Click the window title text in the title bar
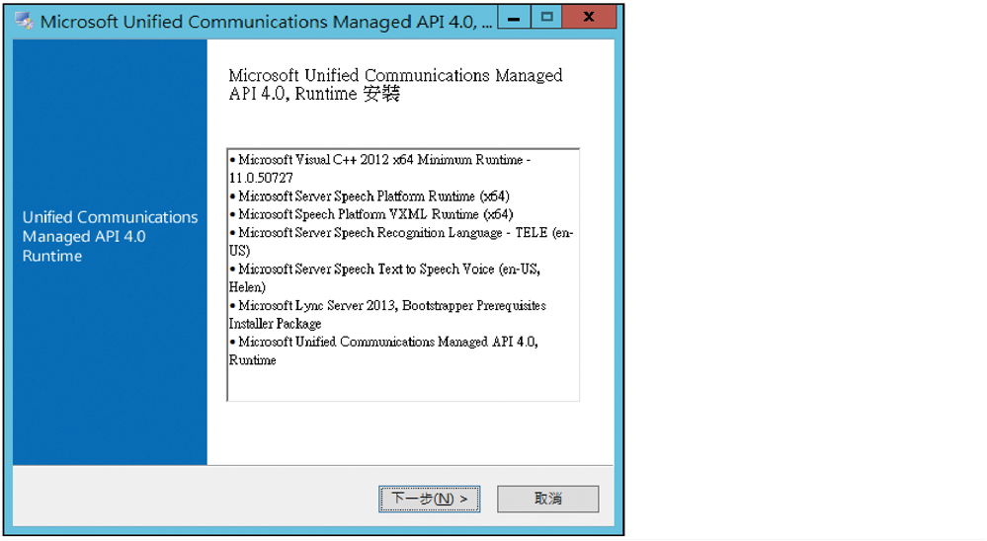The height and width of the screenshot is (541, 987). pos(266,22)
